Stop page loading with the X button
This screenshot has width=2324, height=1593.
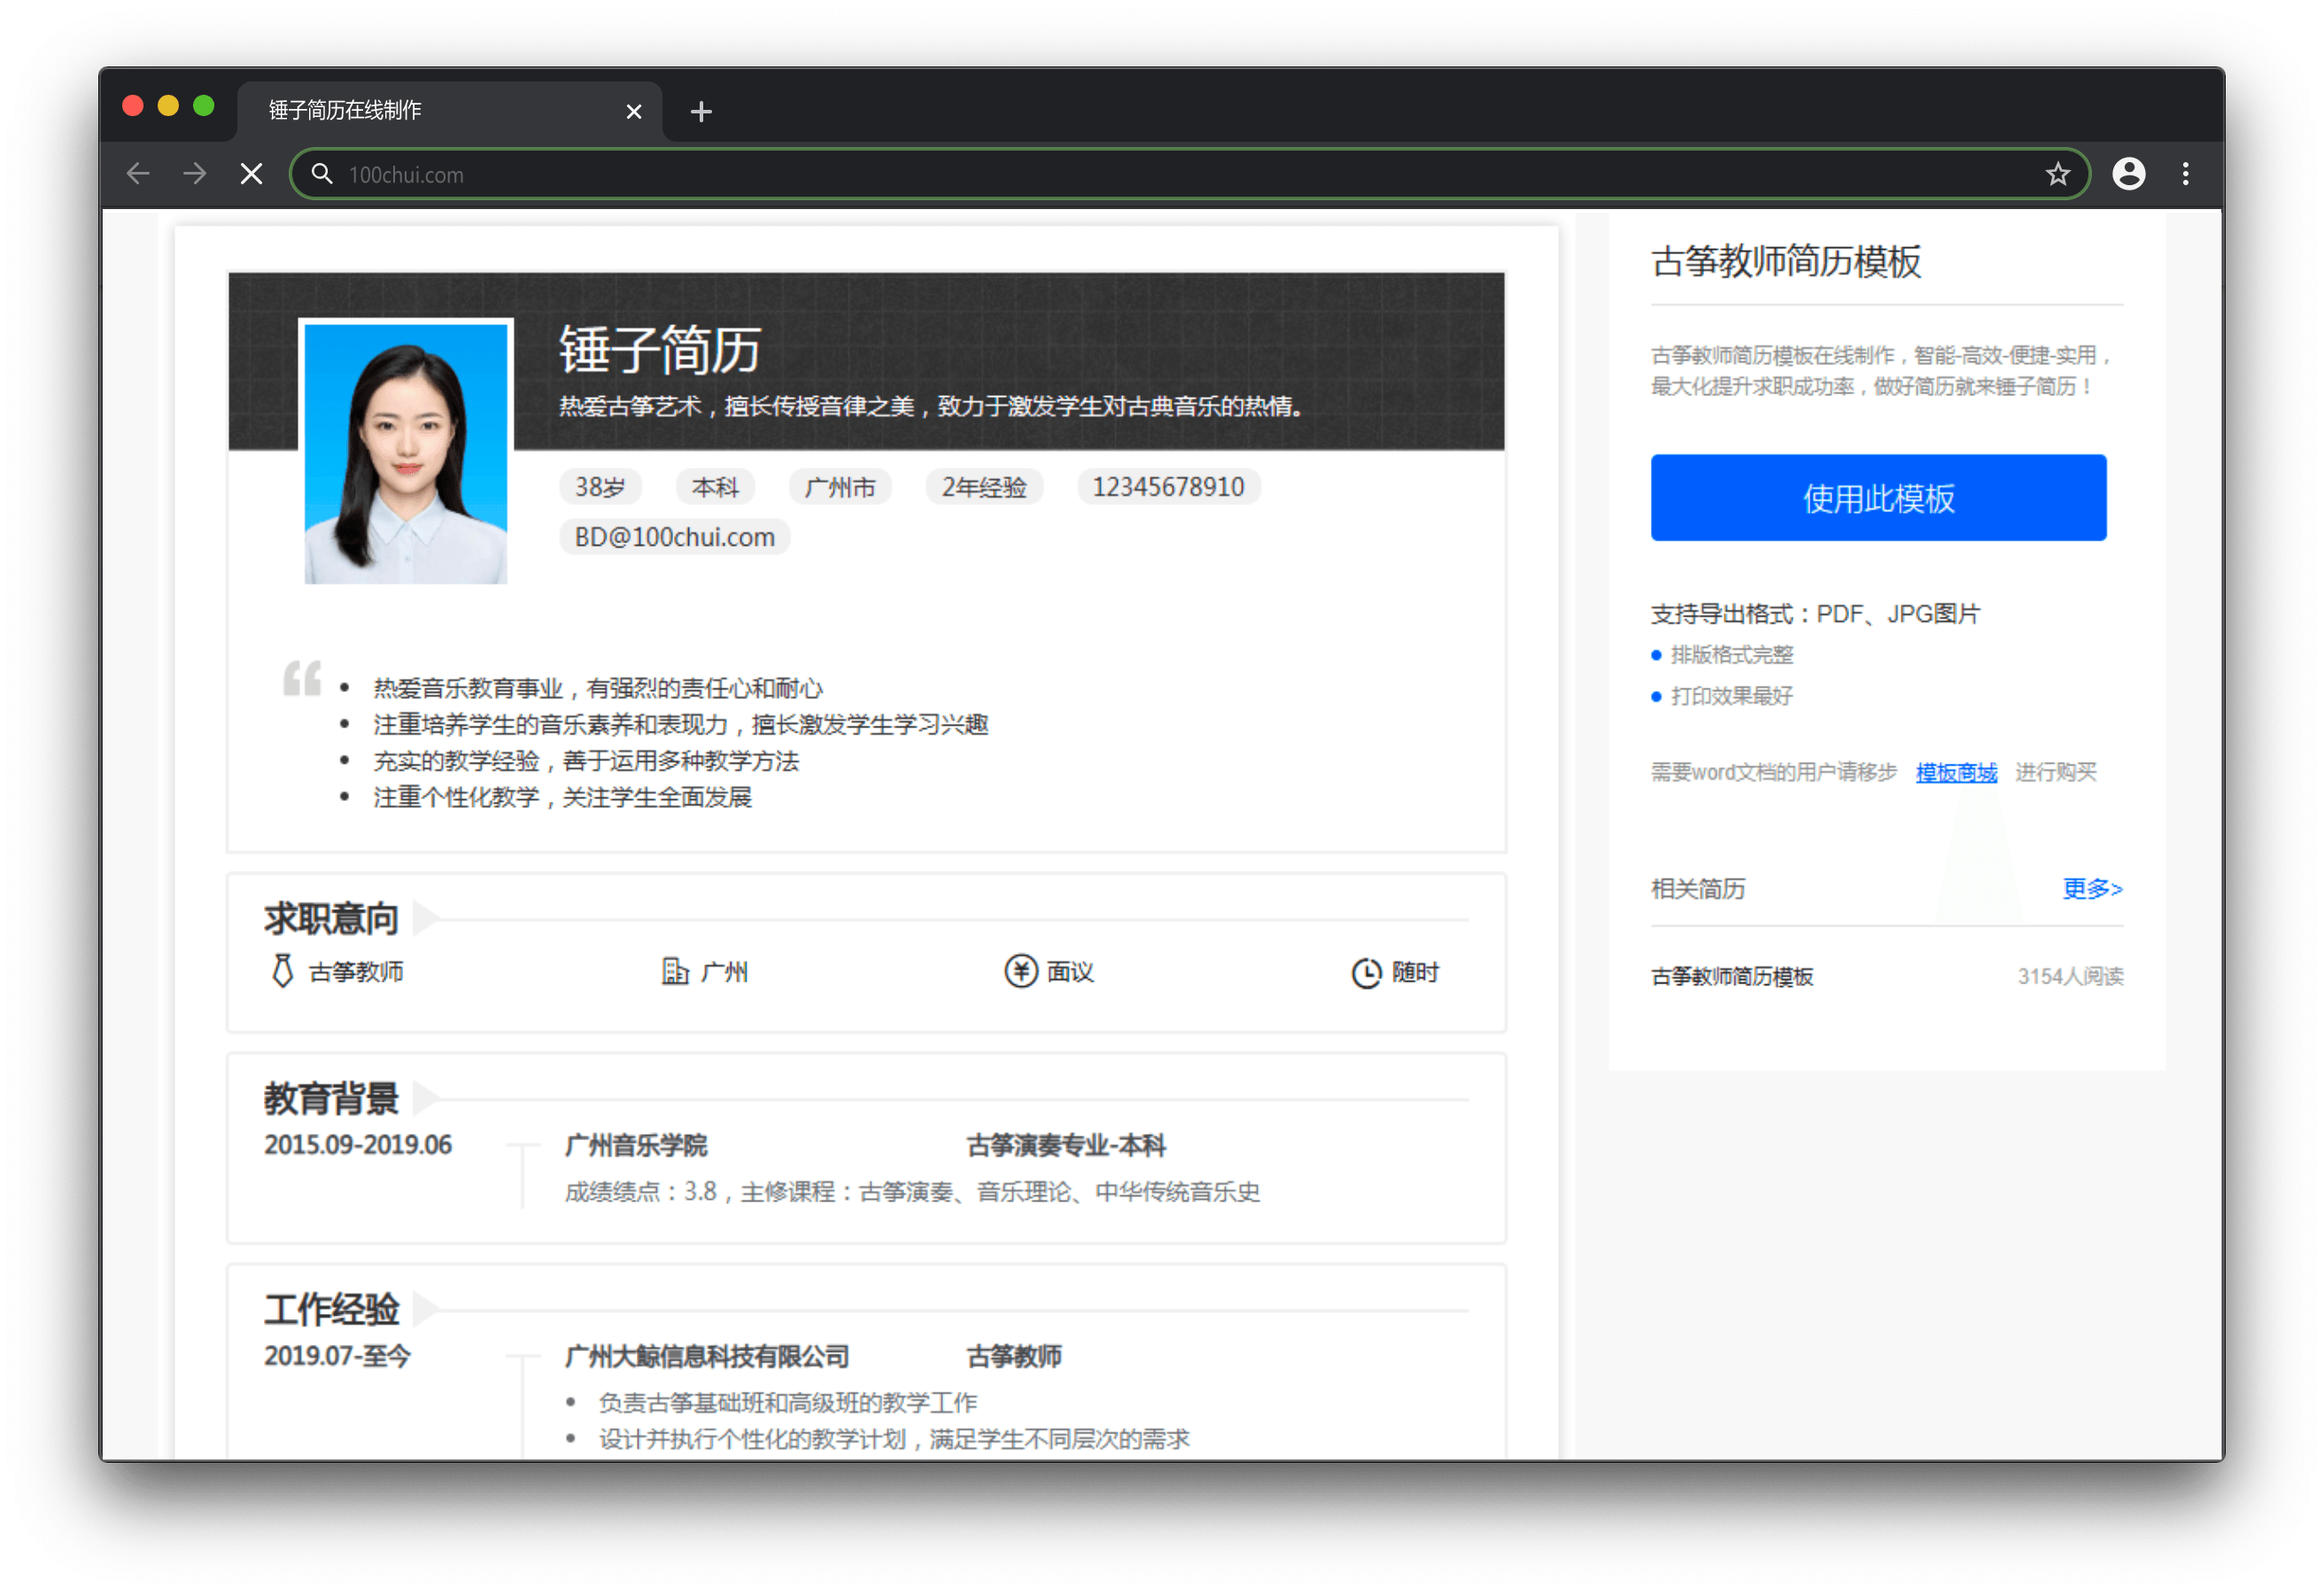[x=252, y=175]
